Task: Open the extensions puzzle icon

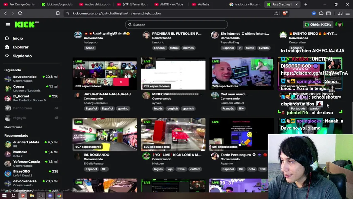Action: click(321, 13)
